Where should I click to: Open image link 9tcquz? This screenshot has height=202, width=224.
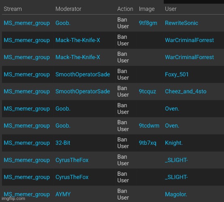pyautogui.click(x=147, y=92)
